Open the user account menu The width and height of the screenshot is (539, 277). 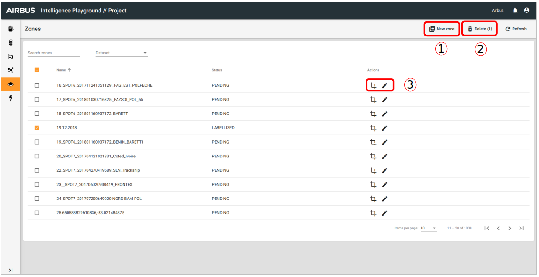[527, 11]
